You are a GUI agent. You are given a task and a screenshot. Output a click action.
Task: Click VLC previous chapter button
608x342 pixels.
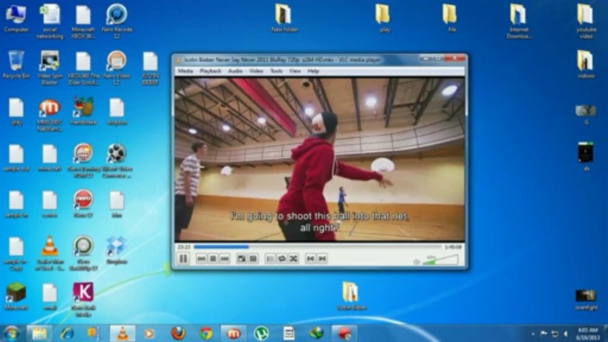coord(310,259)
